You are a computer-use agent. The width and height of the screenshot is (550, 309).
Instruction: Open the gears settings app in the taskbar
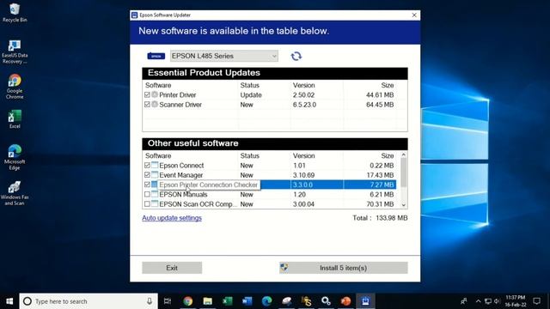(x=326, y=301)
